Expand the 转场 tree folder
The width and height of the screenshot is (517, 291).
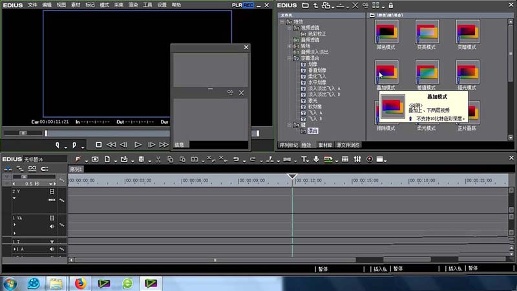tap(288, 45)
